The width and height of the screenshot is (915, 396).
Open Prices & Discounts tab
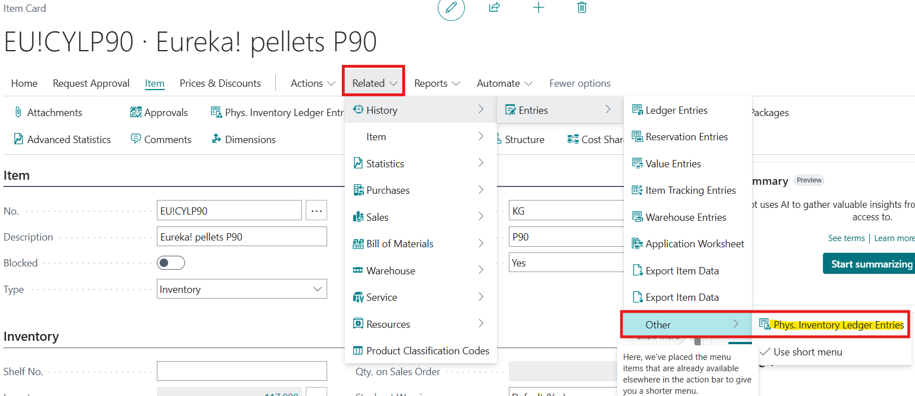[220, 83]
